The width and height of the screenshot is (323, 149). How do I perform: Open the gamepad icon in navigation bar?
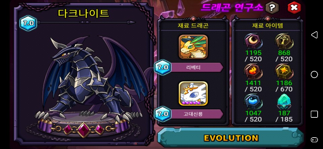click(314, 140)
